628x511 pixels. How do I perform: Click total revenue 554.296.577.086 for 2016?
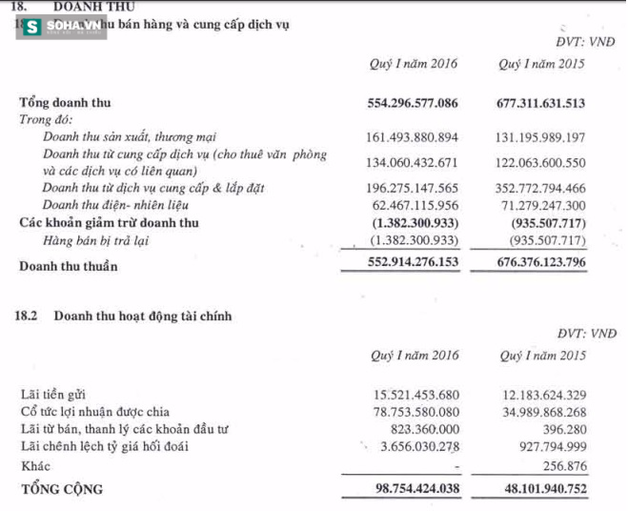click(413, 103)
